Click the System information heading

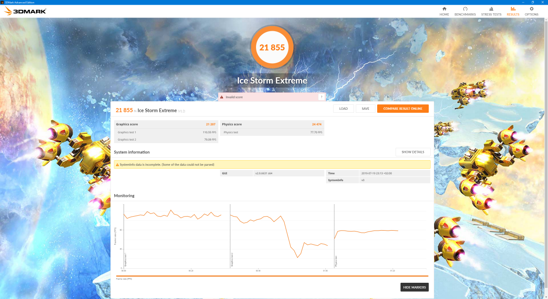[132, 152]
